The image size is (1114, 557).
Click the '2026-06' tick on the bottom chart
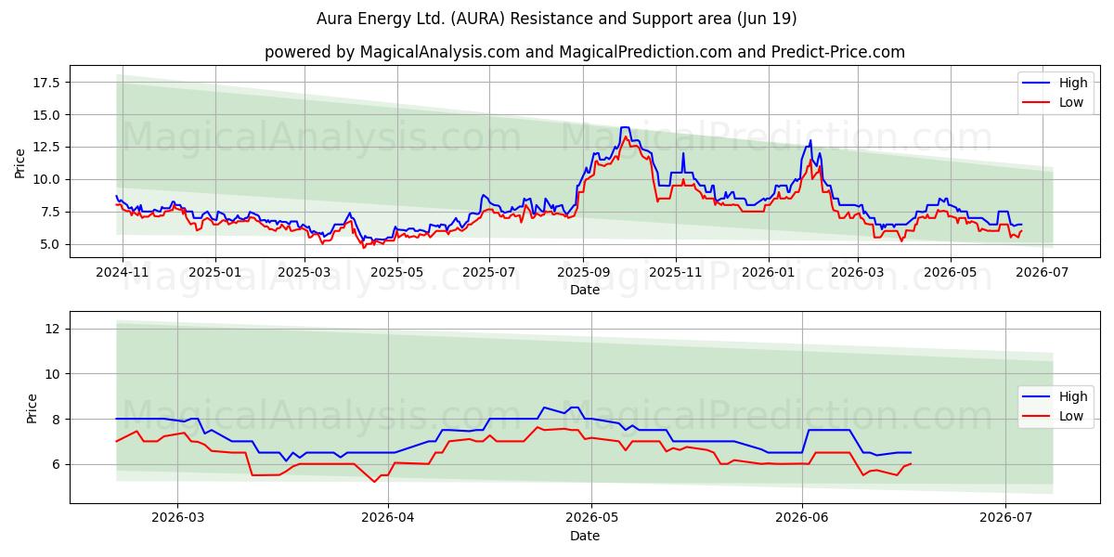point(802,518)
